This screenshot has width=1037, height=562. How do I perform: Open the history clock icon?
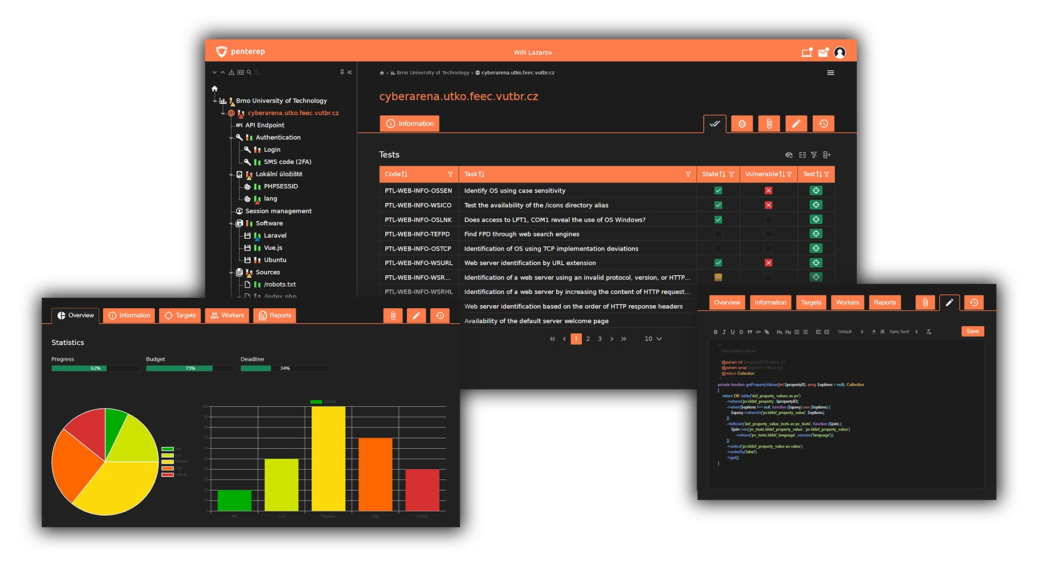click(x=823, y=123)
